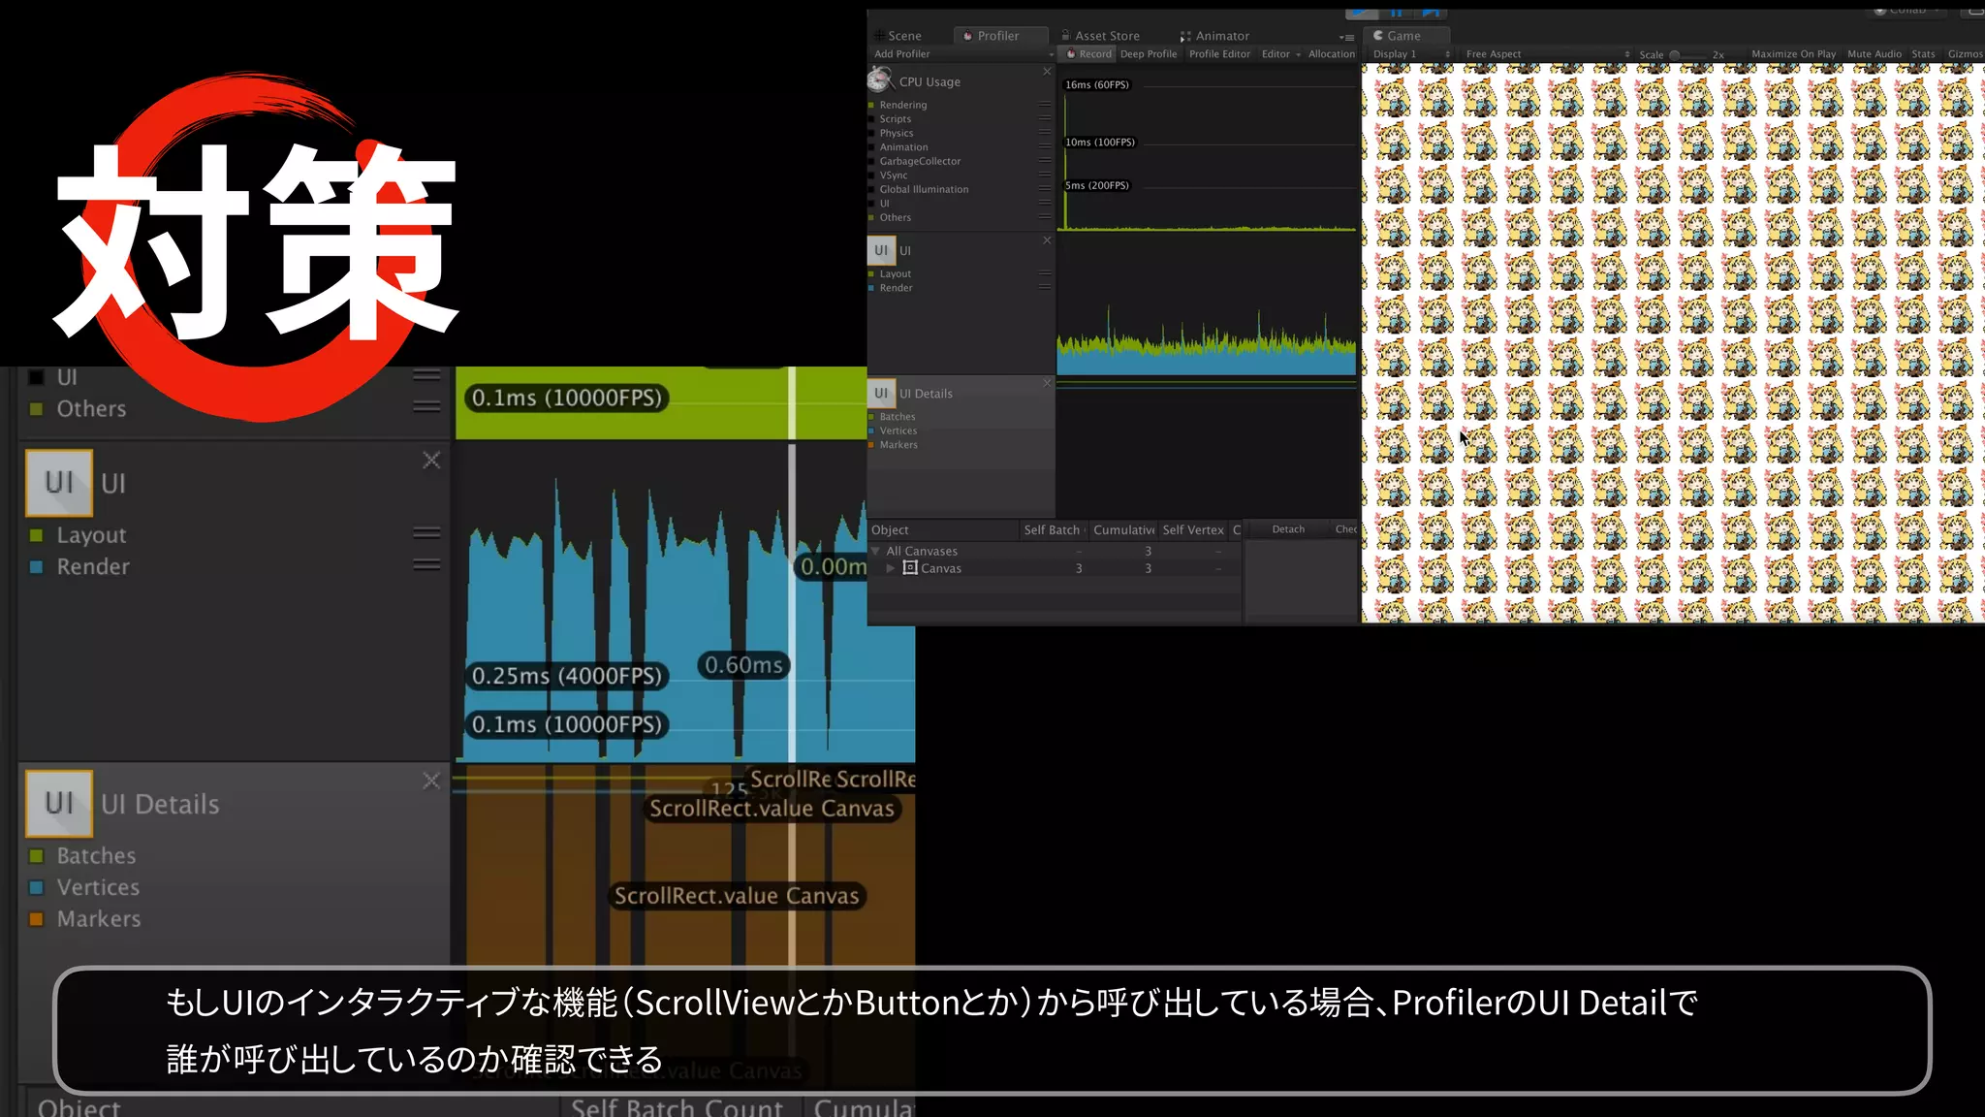This screenshot has width=1985, height=1117.
Task: Click the reorder handle next to Physics
Action: (1045, 133)
